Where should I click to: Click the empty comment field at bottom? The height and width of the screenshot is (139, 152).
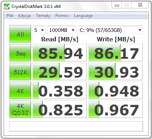coord(76,126)
